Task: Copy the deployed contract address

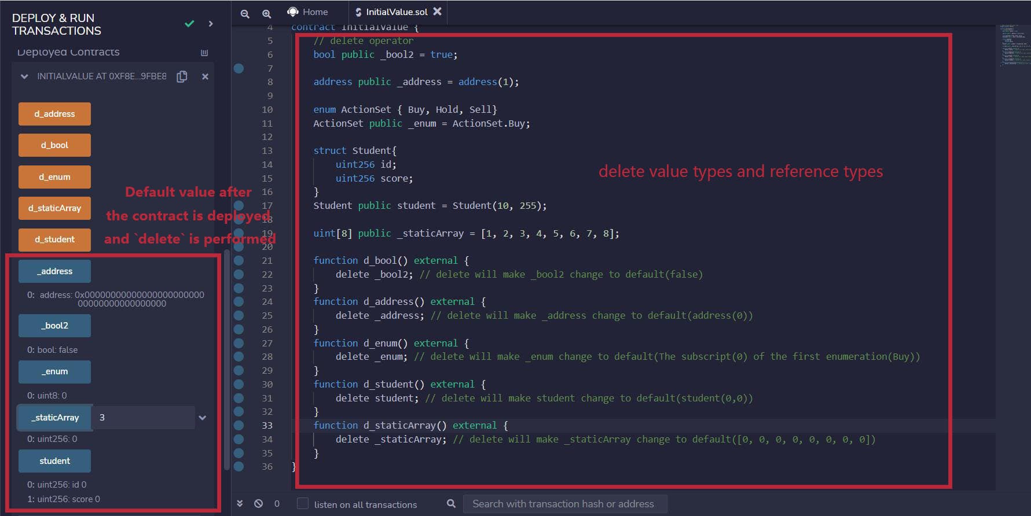Action: point(182,76)
